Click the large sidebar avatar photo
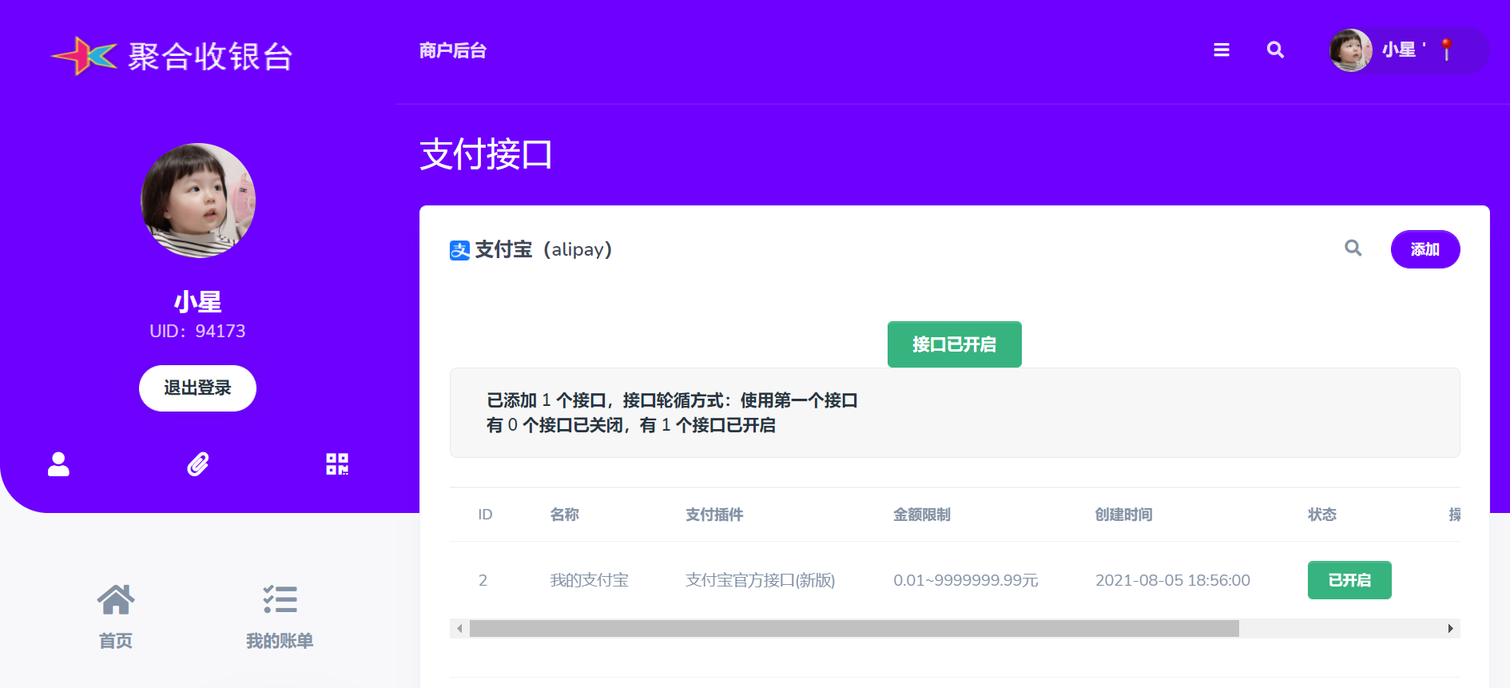Screen dimensions: 1510x688 pos(198,201)
